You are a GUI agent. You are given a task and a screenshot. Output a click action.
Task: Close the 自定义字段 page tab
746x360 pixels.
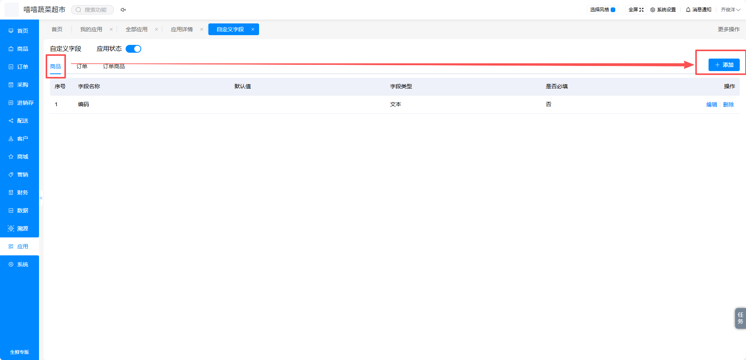pyautogui.click(x=253, y=29)
